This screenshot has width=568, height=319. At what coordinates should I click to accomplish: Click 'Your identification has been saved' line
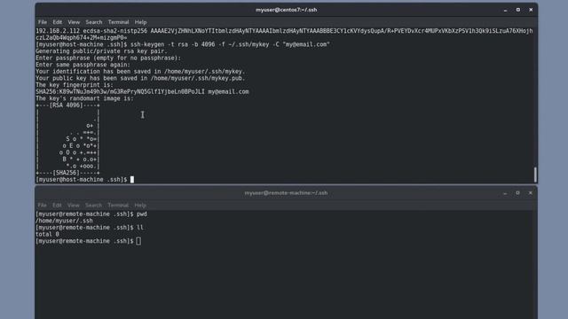tap(140, 72)
